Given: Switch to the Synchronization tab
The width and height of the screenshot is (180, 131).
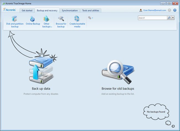Looking at the screenshot, I should (x=70, y=11).
